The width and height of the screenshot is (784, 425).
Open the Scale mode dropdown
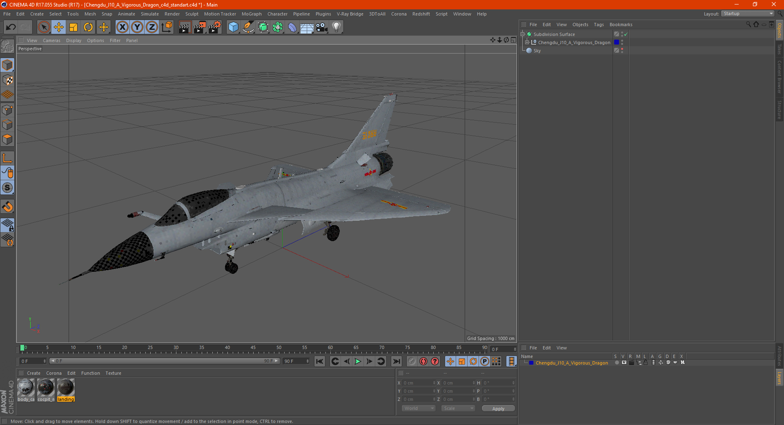tap(458, 408)
